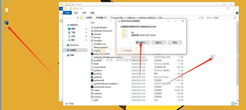
Task: Select 此电脑 in the navigation pane
Action: tap(73, 50)
